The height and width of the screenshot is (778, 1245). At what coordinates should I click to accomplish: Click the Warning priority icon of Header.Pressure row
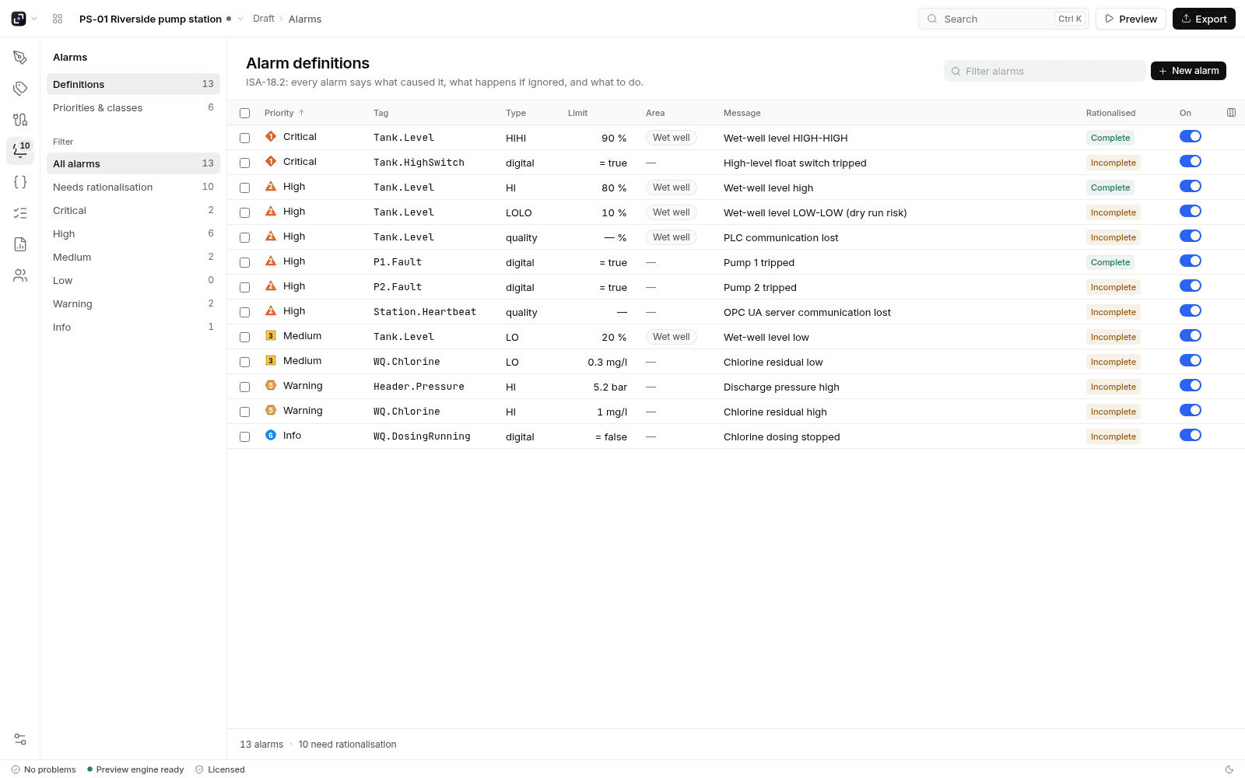(271, 385)
